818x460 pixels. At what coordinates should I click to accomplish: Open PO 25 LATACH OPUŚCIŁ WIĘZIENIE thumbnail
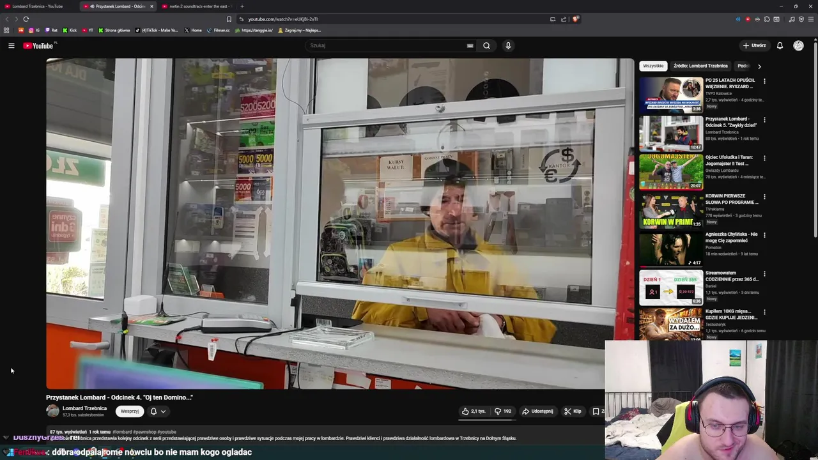[671, 95]
